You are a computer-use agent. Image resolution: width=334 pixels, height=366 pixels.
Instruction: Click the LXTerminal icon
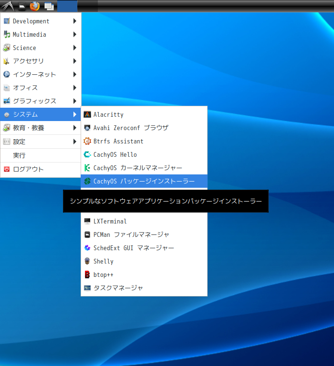pos(87,221)
